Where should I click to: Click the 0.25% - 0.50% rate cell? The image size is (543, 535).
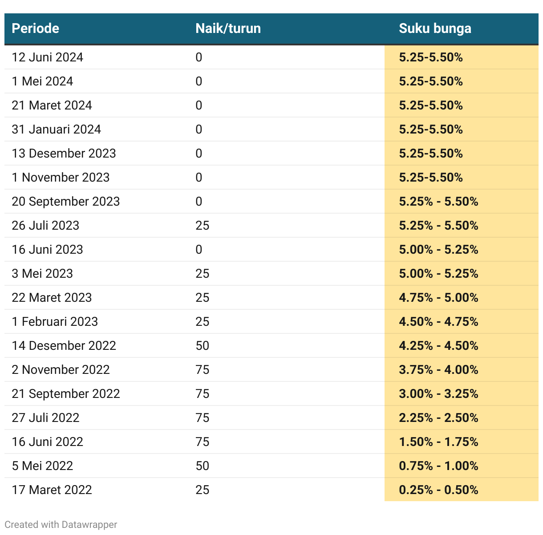(438, 490)
